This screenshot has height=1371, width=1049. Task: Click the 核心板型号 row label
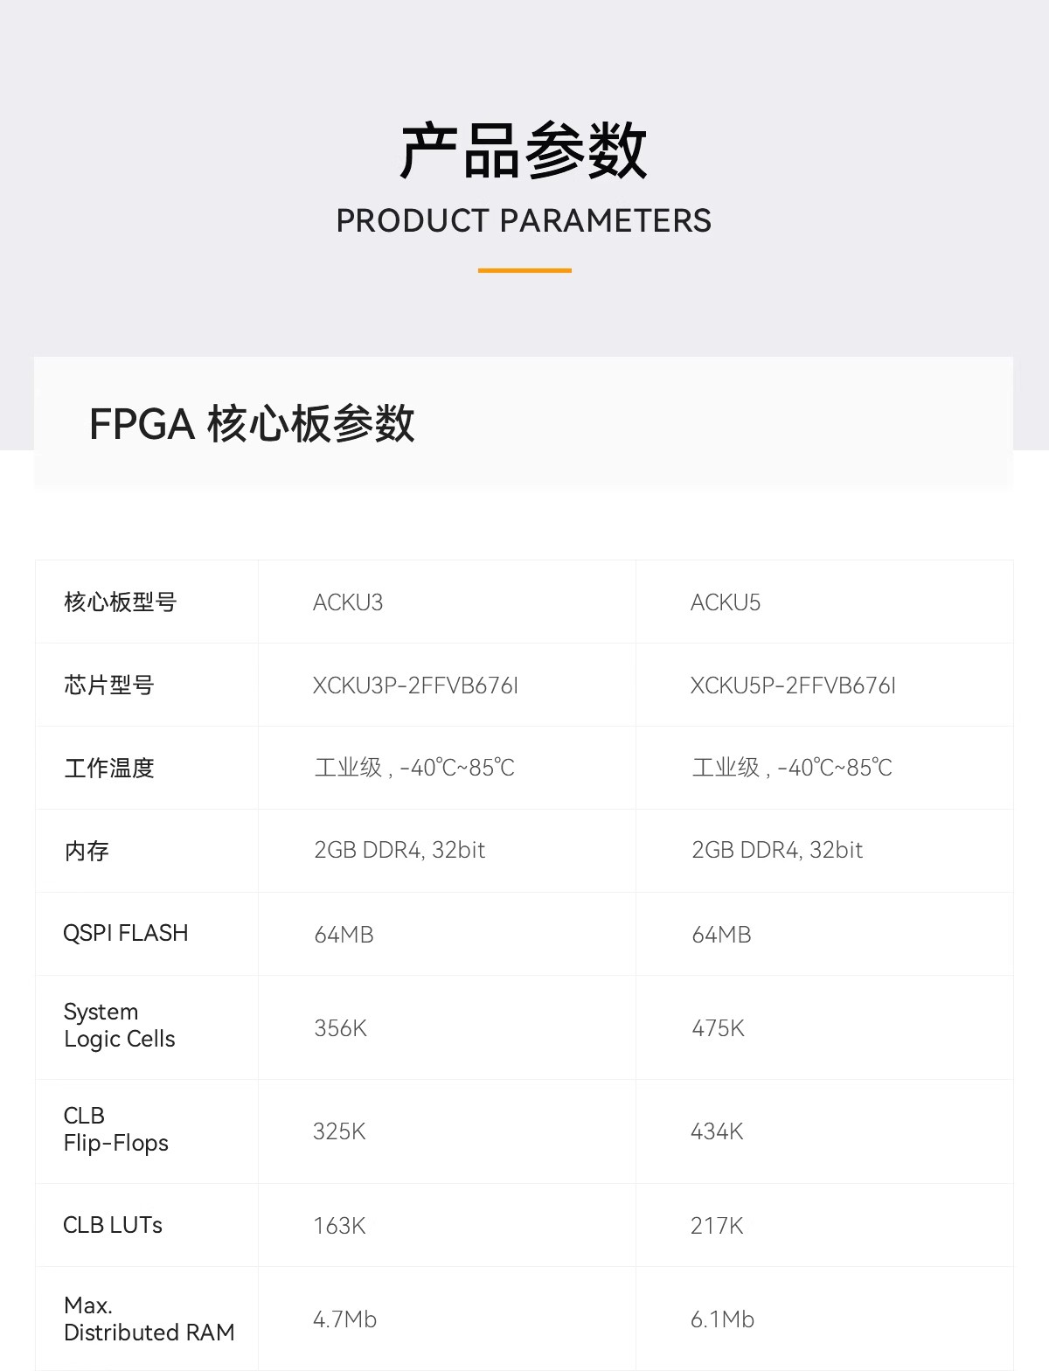[121, 602]
